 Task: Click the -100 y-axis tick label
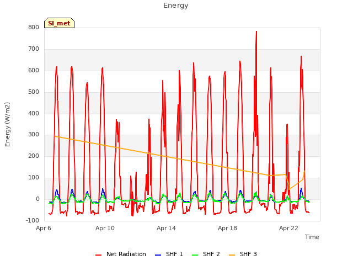point(33,220)
